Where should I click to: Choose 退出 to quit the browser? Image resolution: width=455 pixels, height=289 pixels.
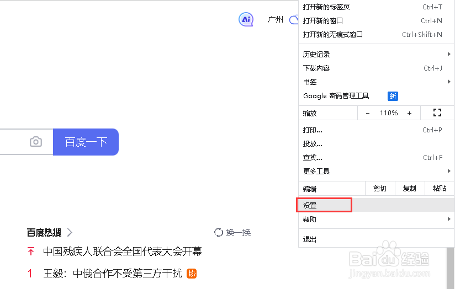tap(377, 239)
